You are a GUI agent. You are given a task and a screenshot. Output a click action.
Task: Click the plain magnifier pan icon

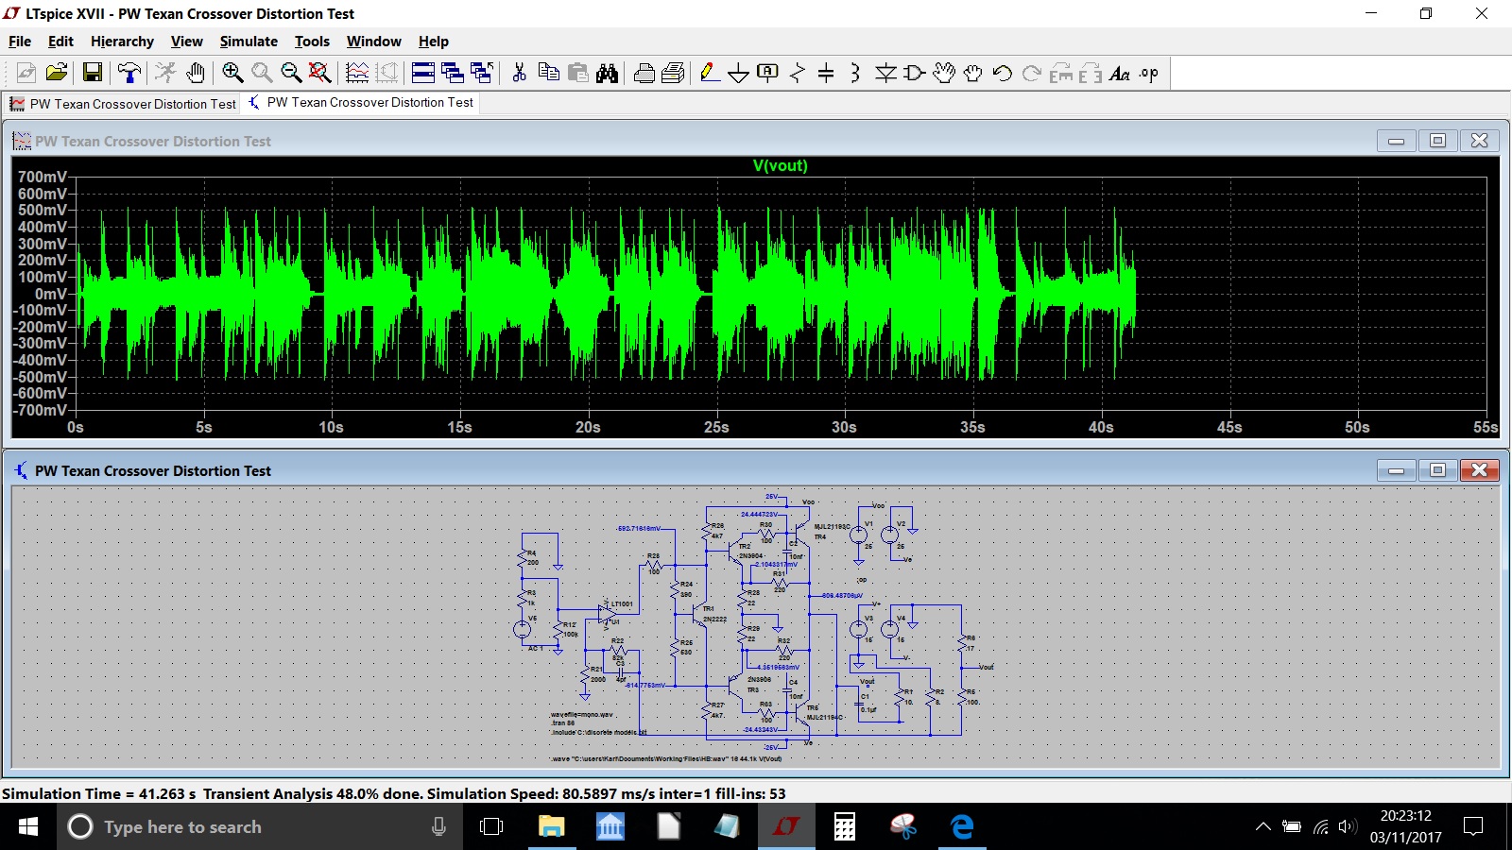click(x=262, y=73)
